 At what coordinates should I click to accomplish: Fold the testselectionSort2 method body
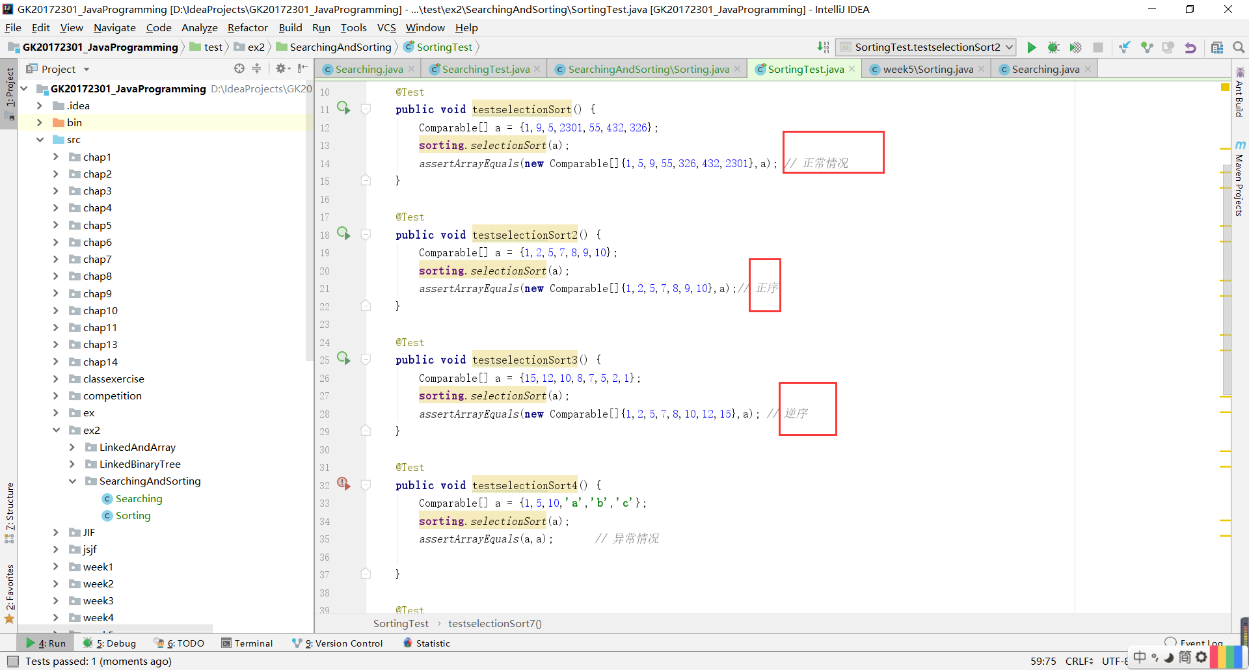(366, 235)
